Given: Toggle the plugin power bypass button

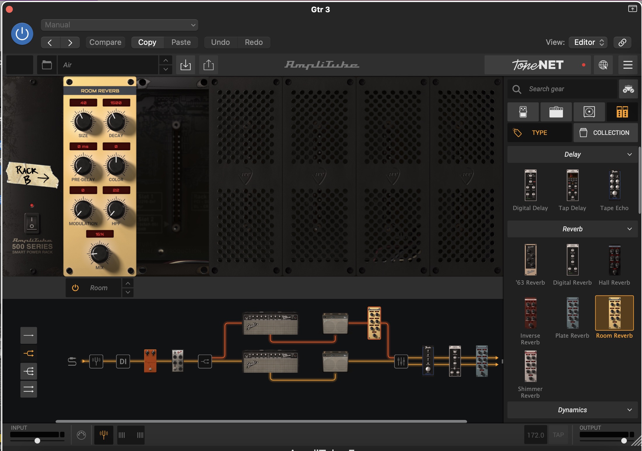Looking at the screenshot, I should tap(22, 34).
